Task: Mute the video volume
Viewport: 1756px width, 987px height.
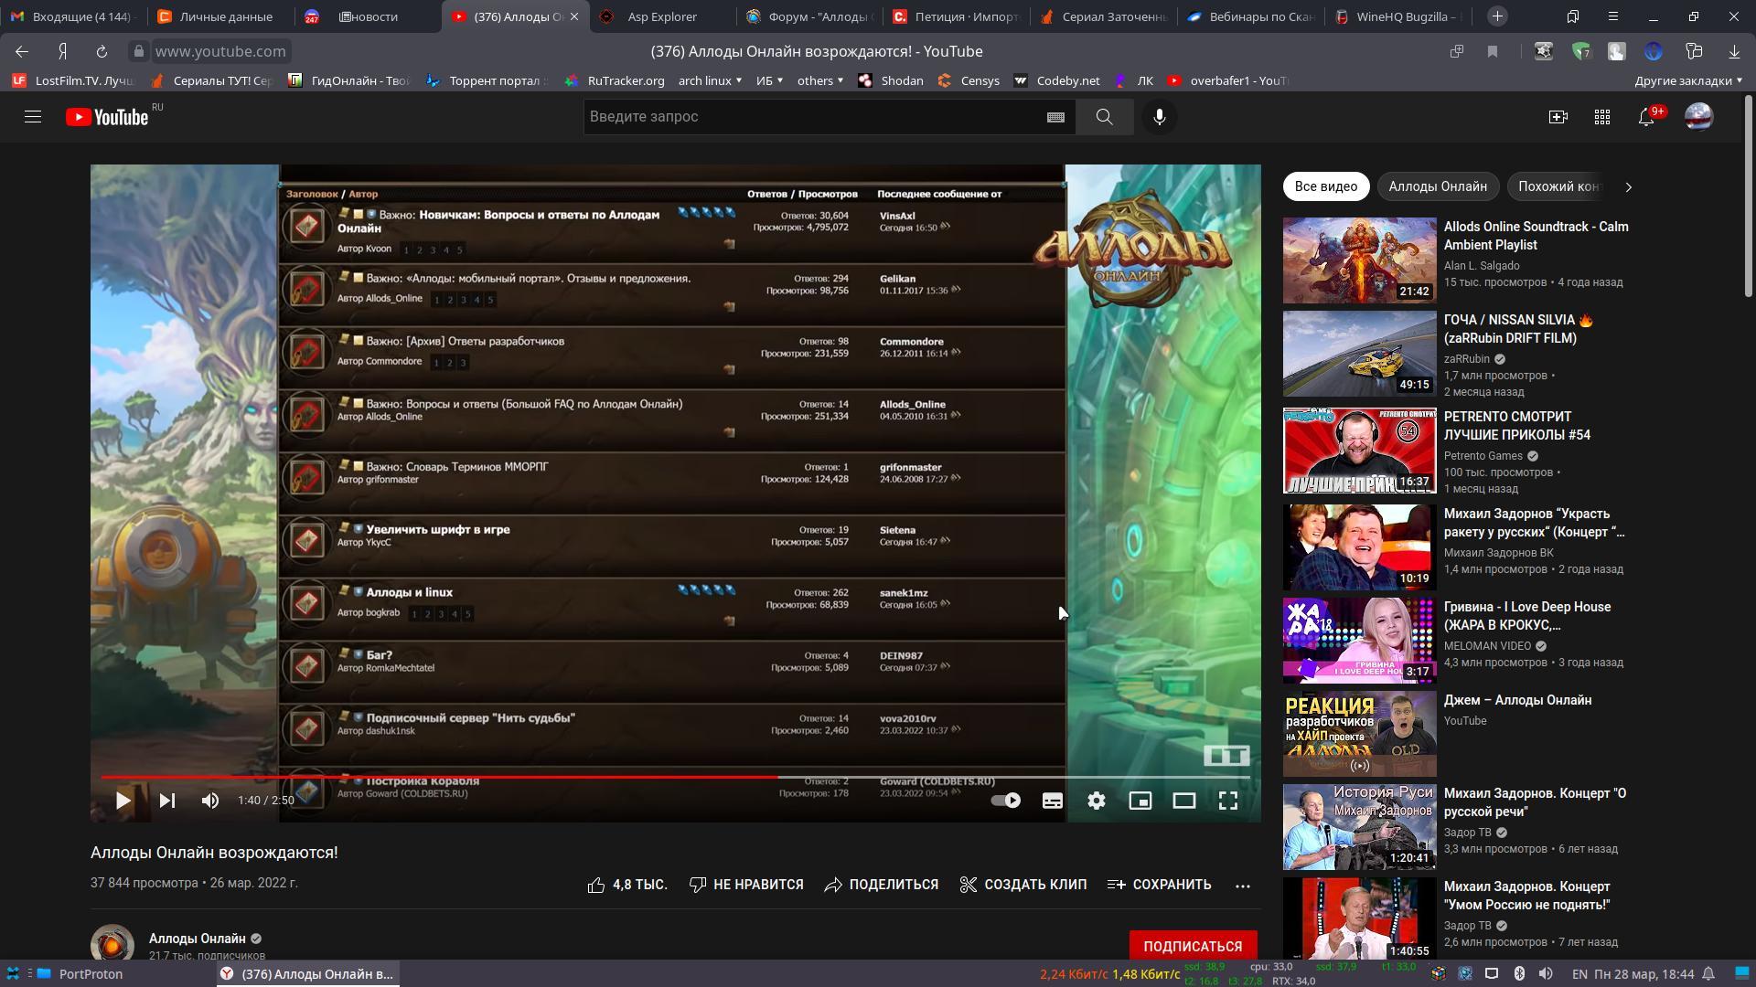Action: coord(210,801)
